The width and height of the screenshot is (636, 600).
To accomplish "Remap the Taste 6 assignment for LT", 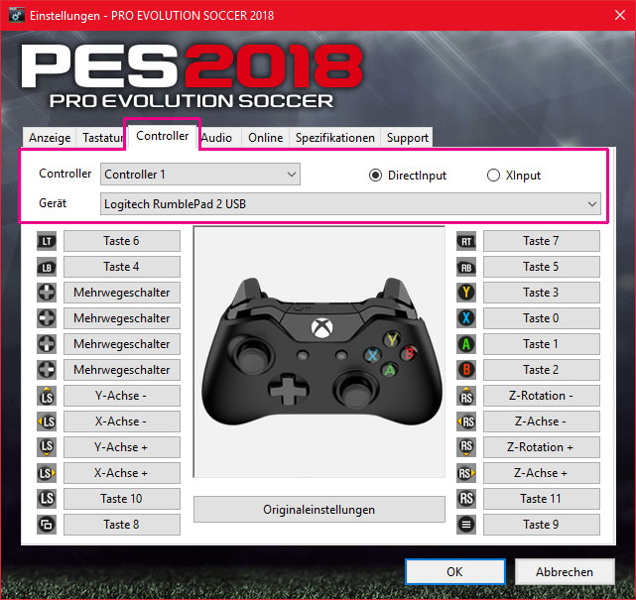I will [x=122, y=241].
